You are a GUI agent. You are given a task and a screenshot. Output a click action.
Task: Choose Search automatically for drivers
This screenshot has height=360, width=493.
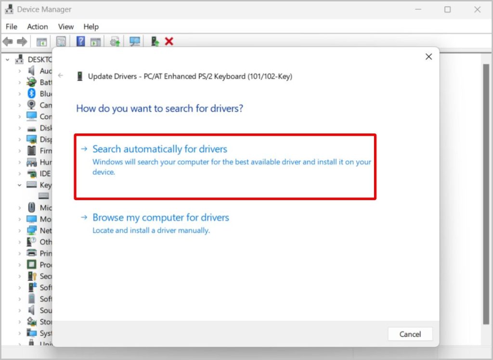(225, 167)
